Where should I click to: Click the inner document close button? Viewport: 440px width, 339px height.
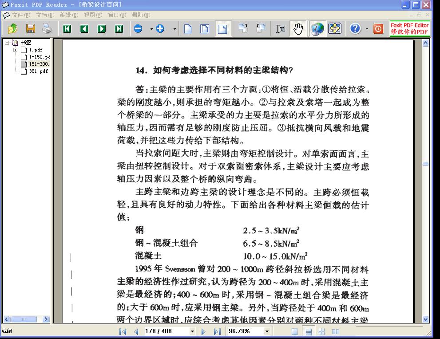tap(428, 15)
